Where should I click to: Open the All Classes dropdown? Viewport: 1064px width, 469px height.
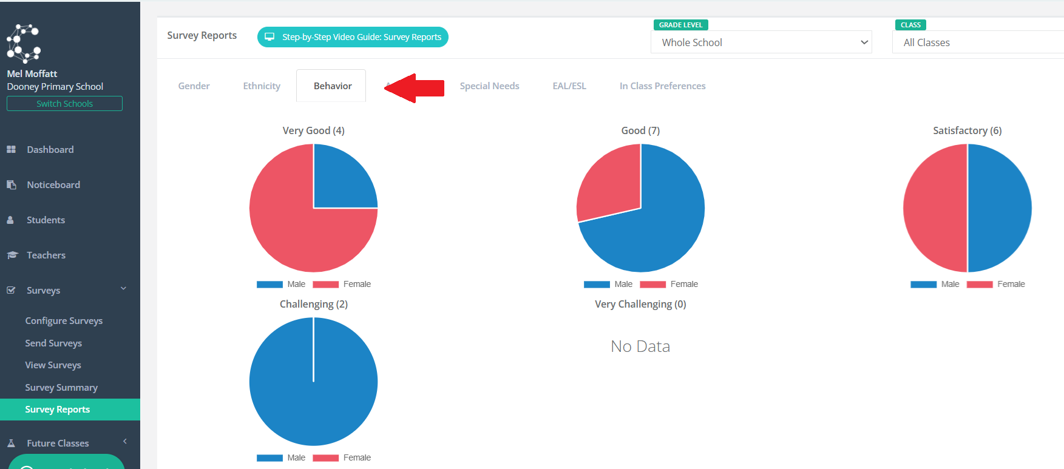point(978,42)
